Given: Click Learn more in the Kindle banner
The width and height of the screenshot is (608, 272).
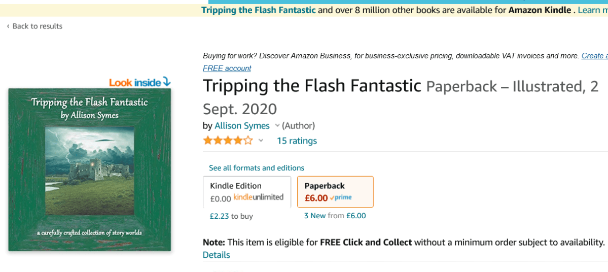Looking at the screenshot, I should click(x=592, y=10).
